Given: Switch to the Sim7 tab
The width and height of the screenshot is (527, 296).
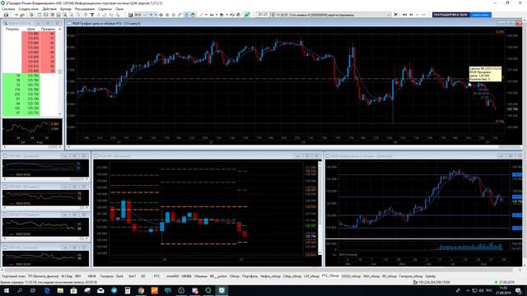Looking at the screenshot, I should [x=133, y=276].
